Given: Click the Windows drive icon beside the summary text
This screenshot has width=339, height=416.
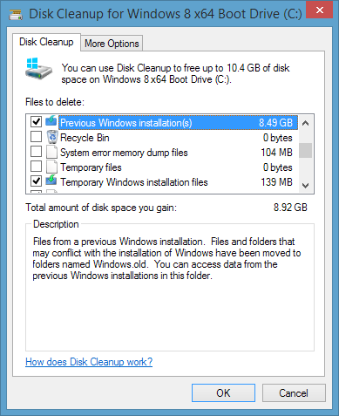Looking at the screenshot, I should [38, 69].
